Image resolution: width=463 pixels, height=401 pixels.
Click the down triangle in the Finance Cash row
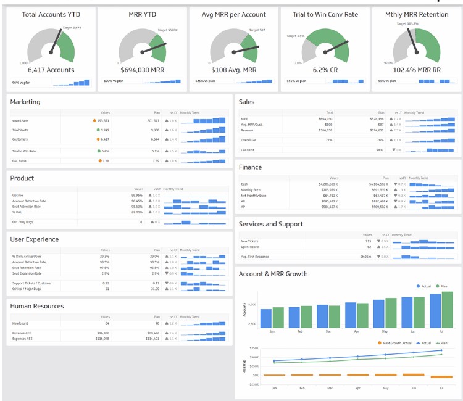394,184
